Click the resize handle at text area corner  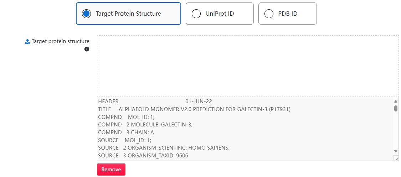pos(396,158)
